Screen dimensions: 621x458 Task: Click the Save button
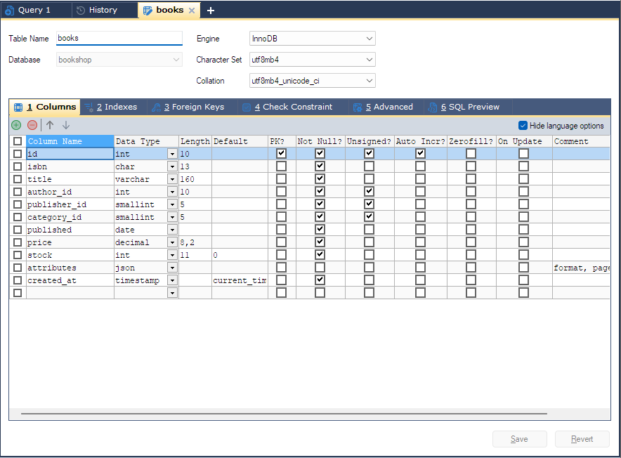tap(519, 439)
